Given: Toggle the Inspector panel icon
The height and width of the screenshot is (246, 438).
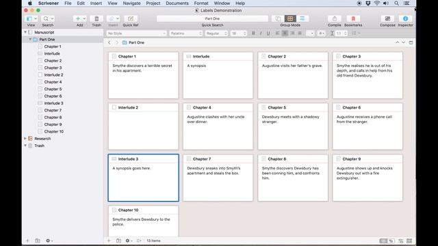Looking at the screenshot, I should click(x=405, y=18).
